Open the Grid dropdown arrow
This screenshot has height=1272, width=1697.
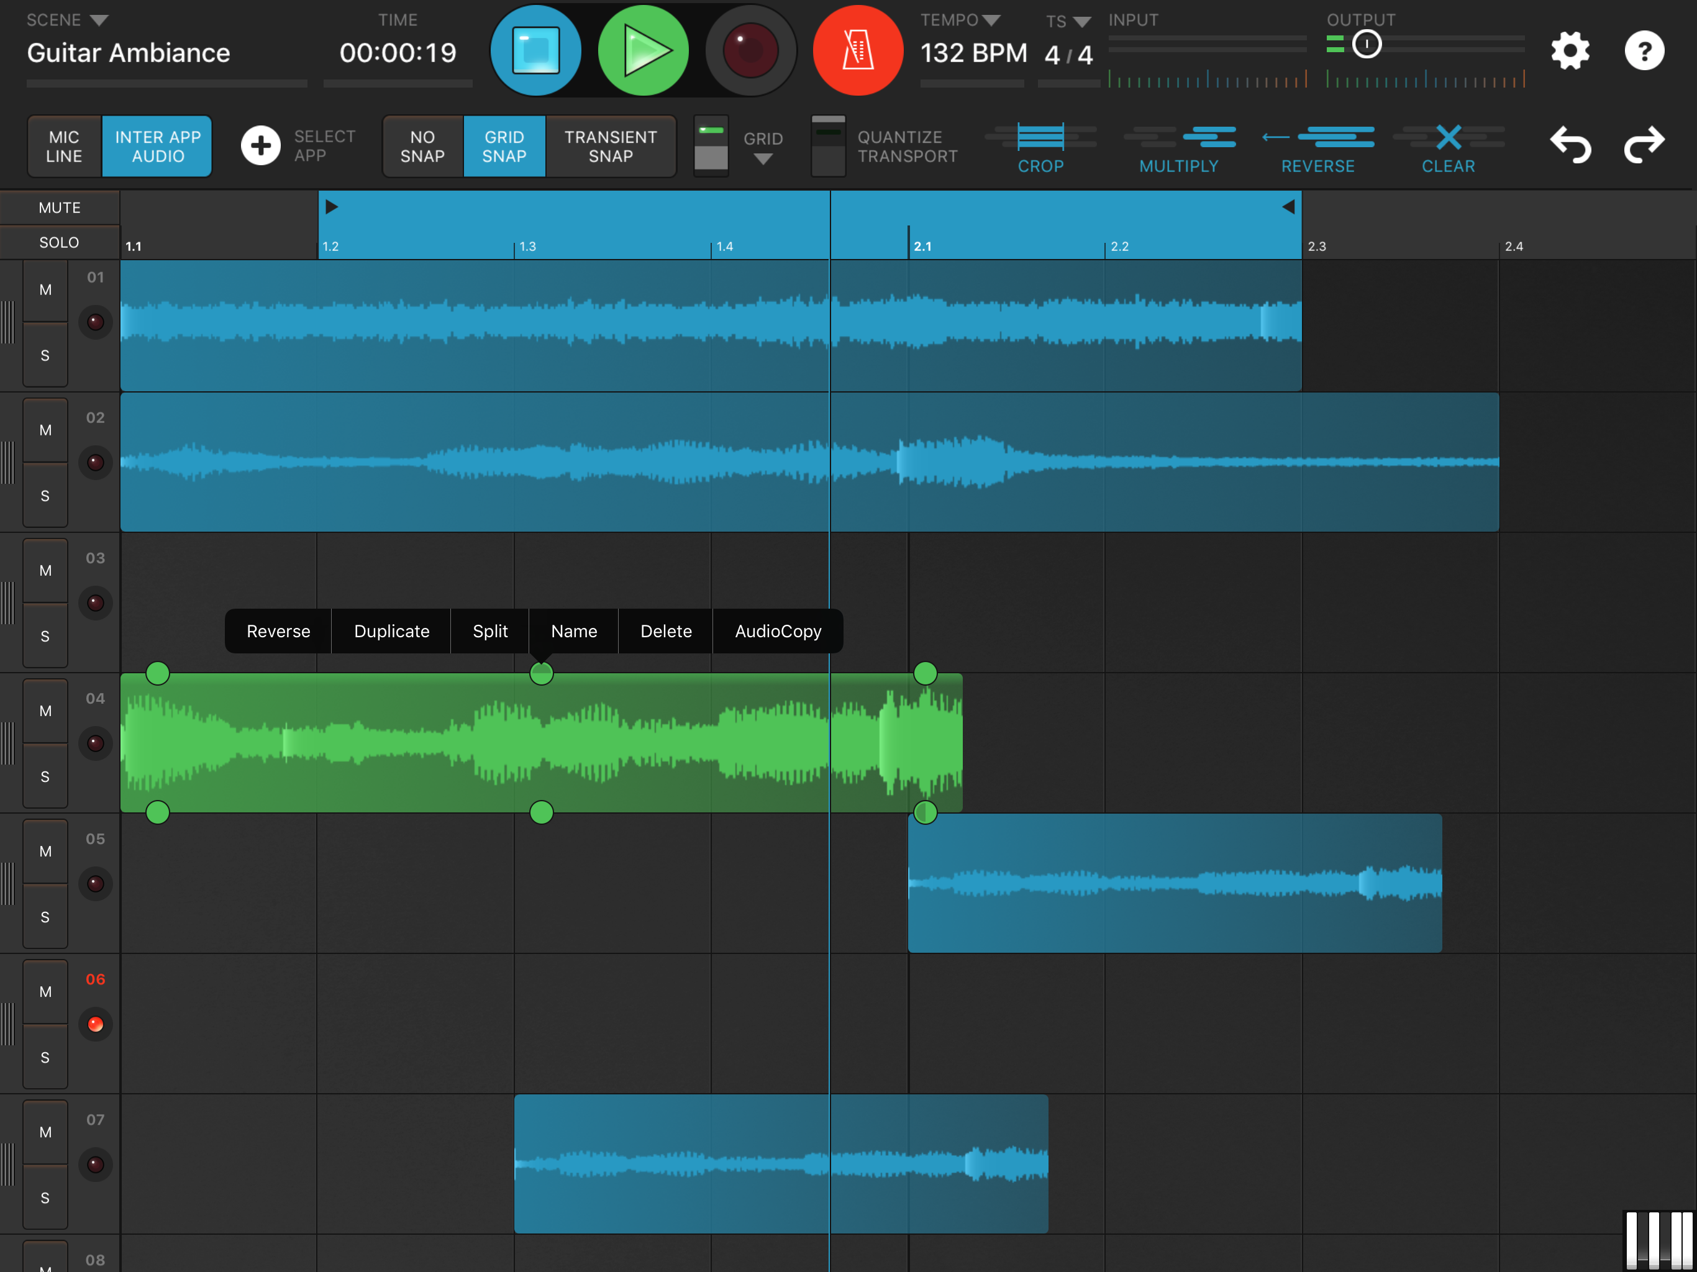[762, 159]
